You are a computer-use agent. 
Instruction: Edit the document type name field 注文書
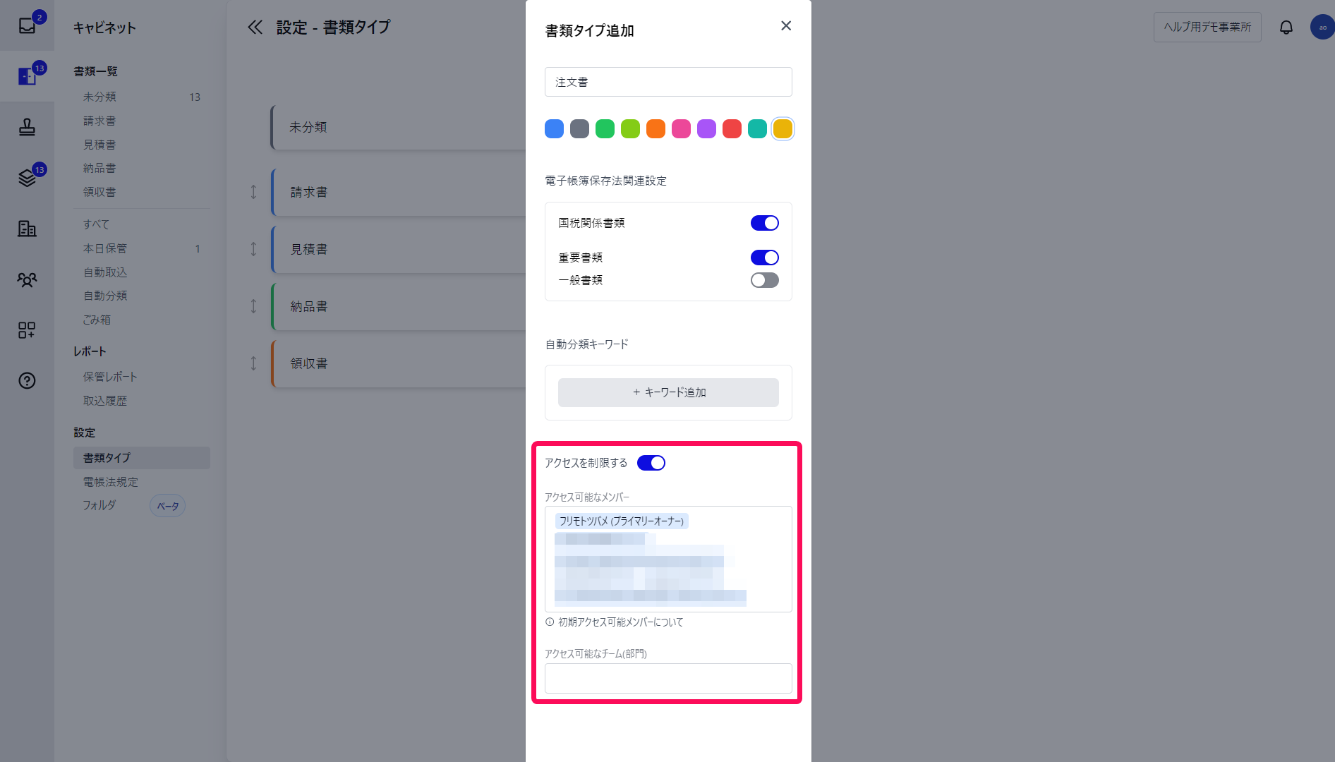(x=668, y=82)
